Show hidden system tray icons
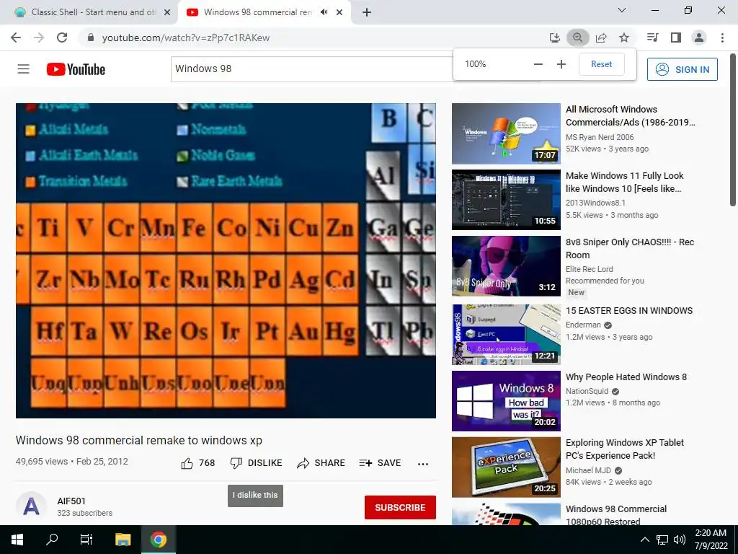Screen dimensions: 738x554 [645, 540]
